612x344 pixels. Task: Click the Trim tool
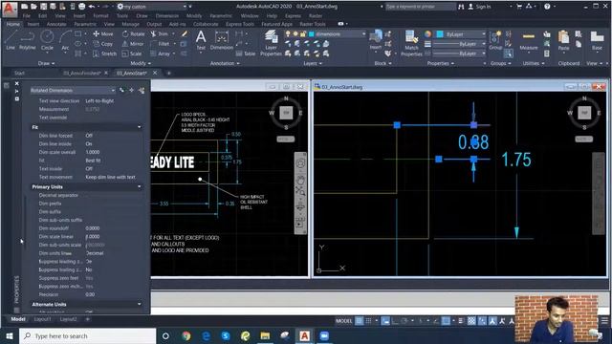160,34
